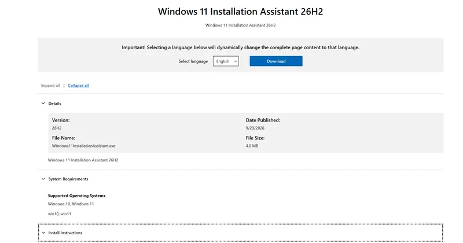The height and width of the screenshot is (243, 463).
Task: Click the File Size: label
Action: tap(255, 138)
